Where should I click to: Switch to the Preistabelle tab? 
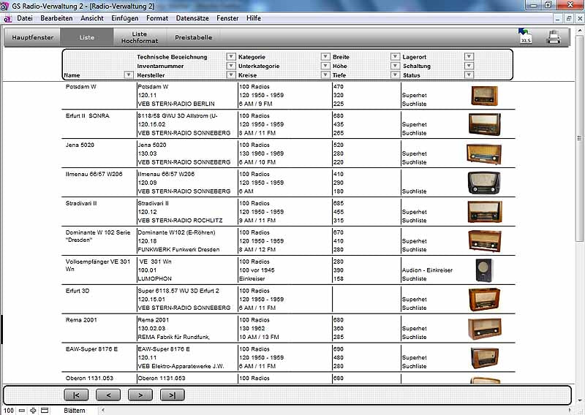click(193, 37)
